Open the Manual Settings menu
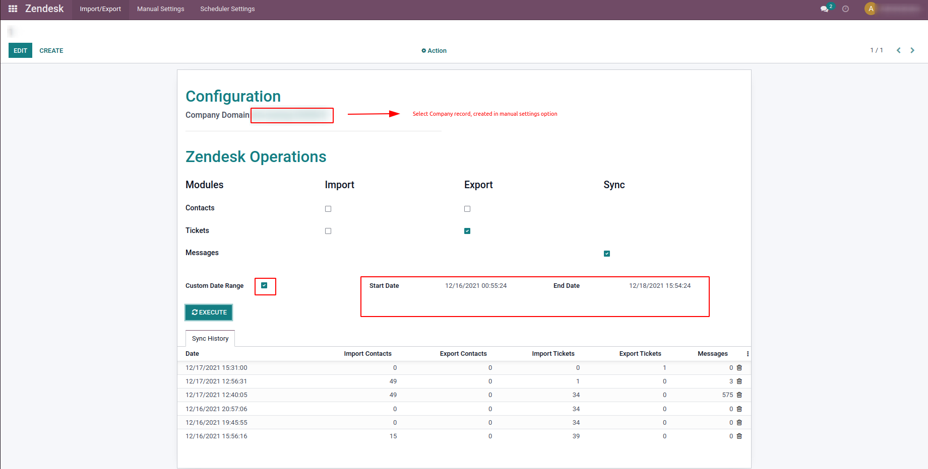Image resolution: width=928 pixels, height=469 pixels. (161, 9)
